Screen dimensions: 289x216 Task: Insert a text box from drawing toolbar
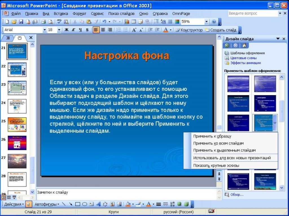point(91,204)
